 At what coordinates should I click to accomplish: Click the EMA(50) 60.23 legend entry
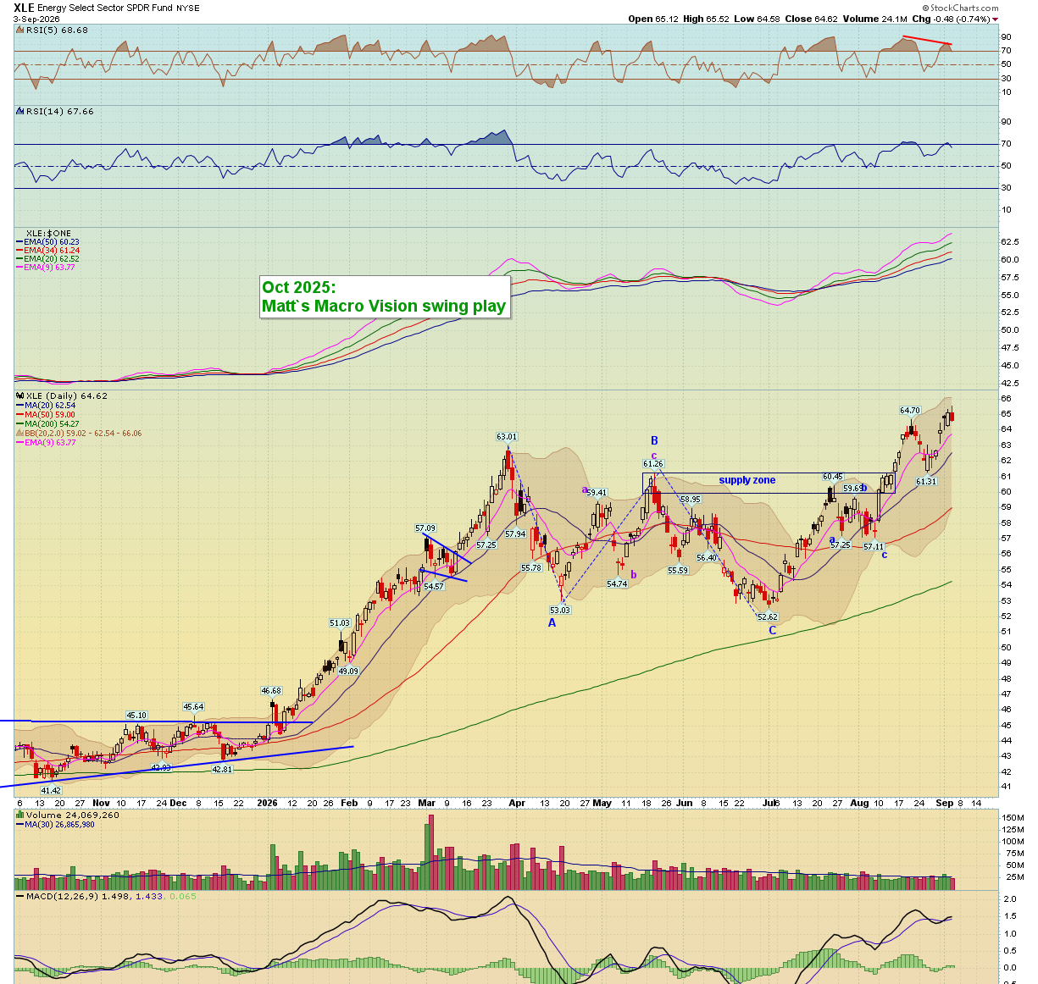tap(48, 242)
